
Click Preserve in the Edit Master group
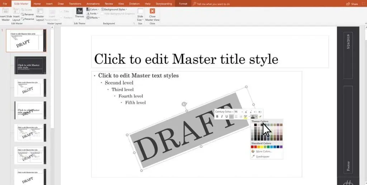pyautogui.click(x=28, y=19)
